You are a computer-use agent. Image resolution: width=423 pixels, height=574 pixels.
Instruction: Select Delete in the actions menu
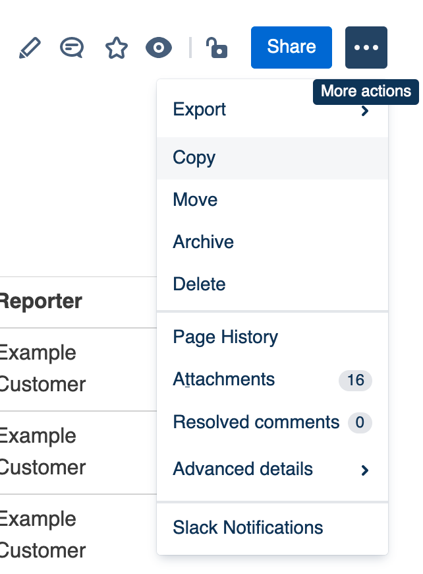[x=272, y=284]
